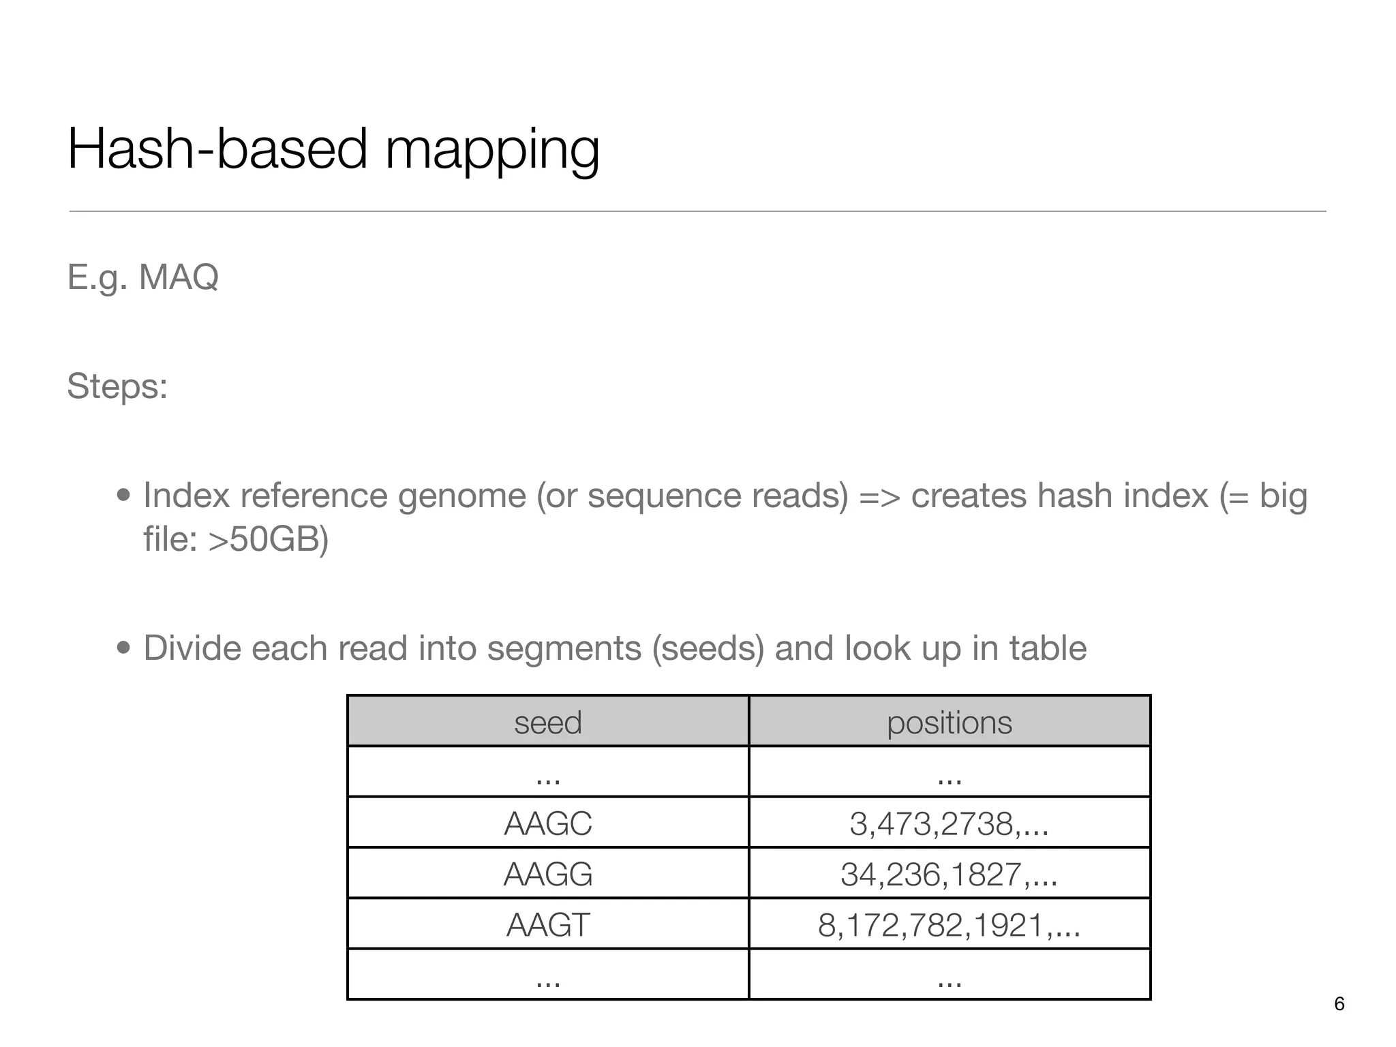Click the bottom ellipsis cell in positions column
The height and width of the screenshot is (1047, 1396).
point(950,974)
